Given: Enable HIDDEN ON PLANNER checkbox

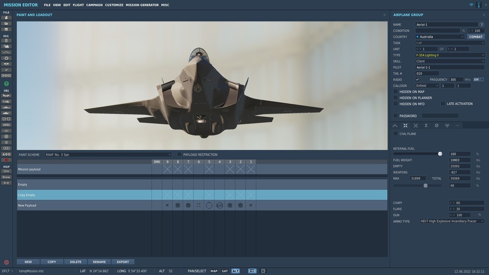Looking at the screenshot, I should tap(396, 98).
